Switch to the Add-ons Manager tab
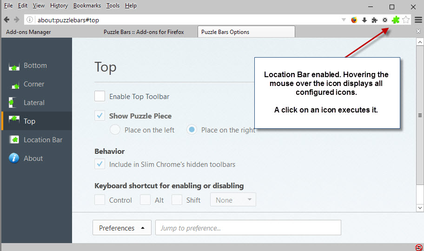This screenshot has width=424, height=251. click(x=28, y=32)
